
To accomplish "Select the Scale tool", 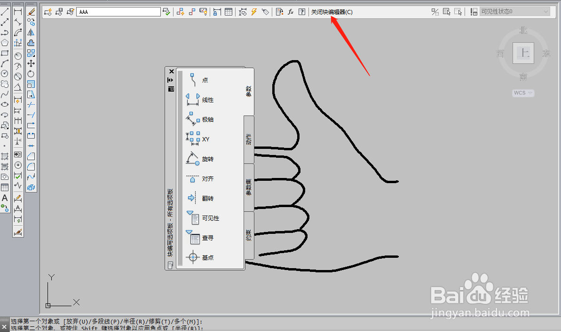I will tap(31, 84).
